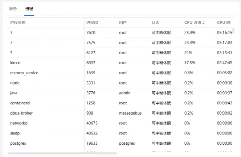Select the postgres process name
241x157 pixels.
pos(18,143)
